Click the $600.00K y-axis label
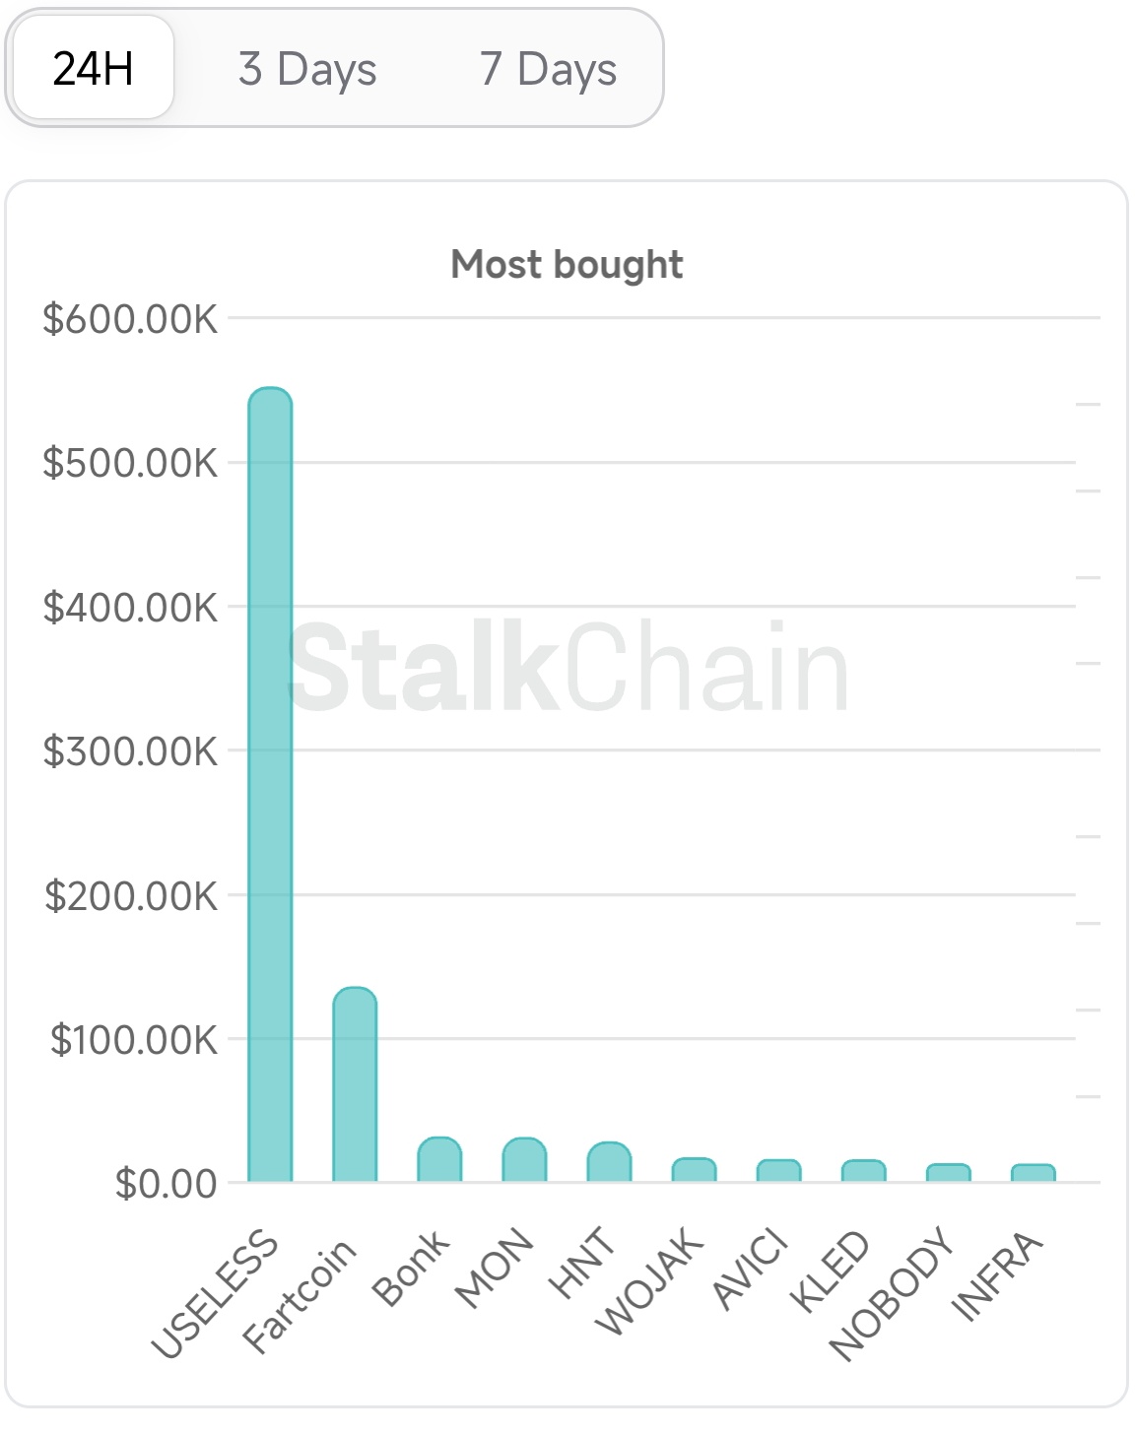 130,319
